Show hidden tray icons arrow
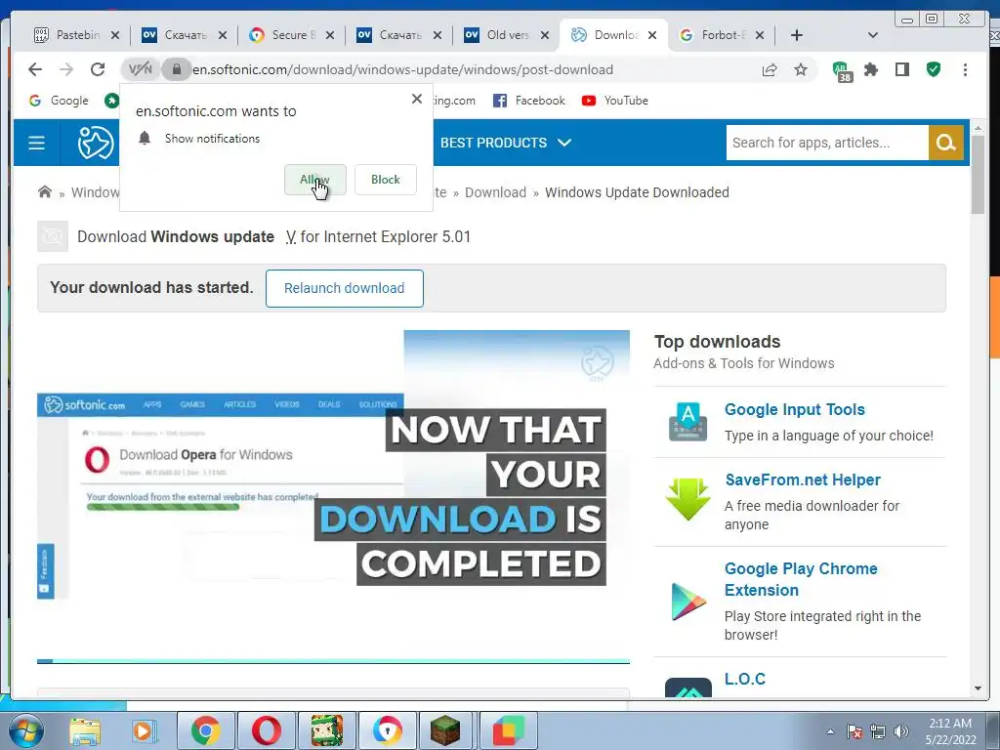The image size is (1000, 750). coord(830,731)
